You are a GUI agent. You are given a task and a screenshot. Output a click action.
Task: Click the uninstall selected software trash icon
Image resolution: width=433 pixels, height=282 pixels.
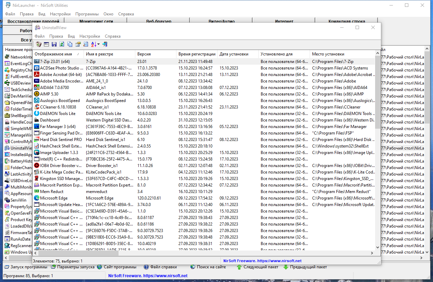39,44
